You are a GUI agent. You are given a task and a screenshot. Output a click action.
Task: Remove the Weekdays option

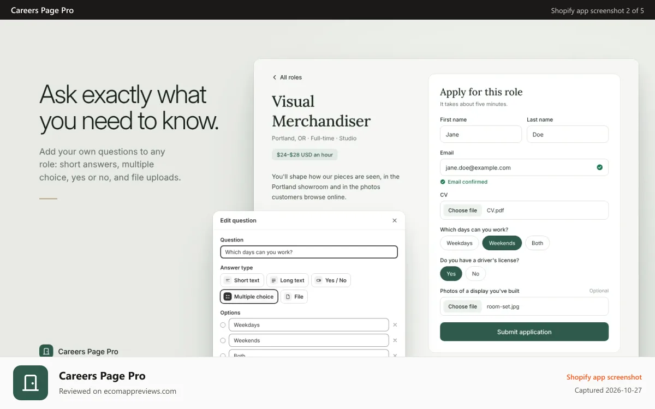pos(395,324)
